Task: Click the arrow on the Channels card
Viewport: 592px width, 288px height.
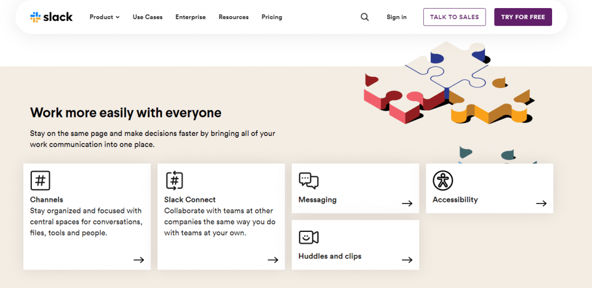Action: [139, 260]
